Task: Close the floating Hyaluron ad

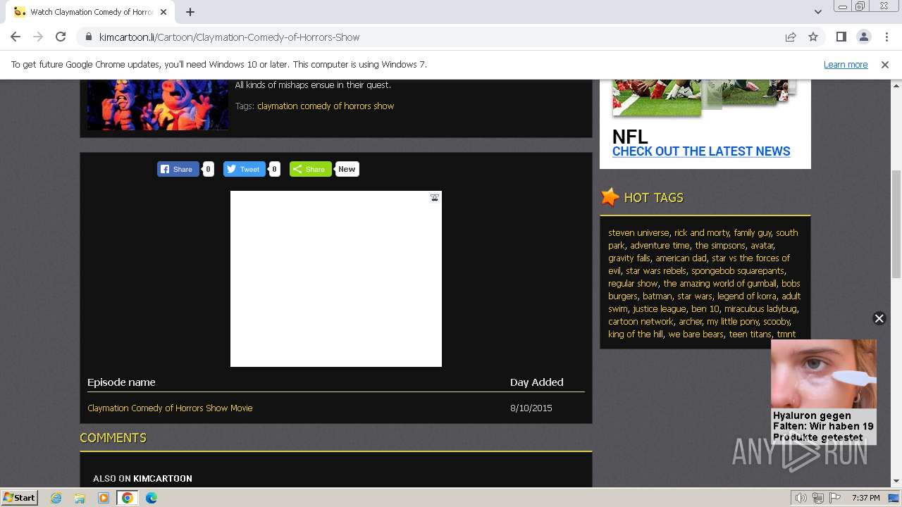Action: click(879, 318)
